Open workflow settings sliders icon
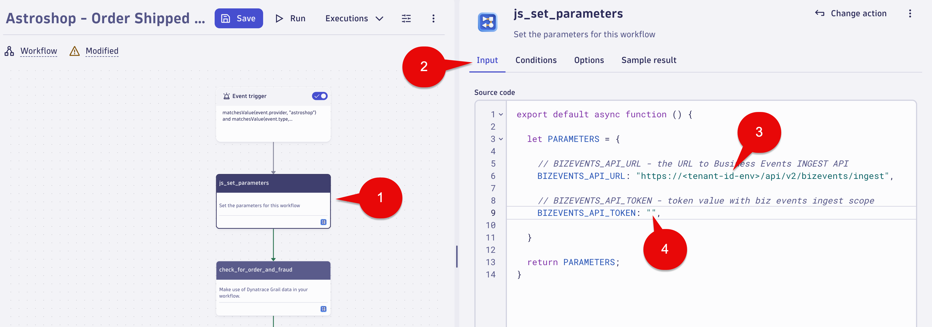932x327 pixels. coord(406,18)
